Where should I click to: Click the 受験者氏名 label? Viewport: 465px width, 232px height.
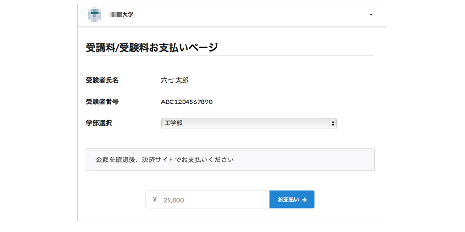click(x=102, y=80)
